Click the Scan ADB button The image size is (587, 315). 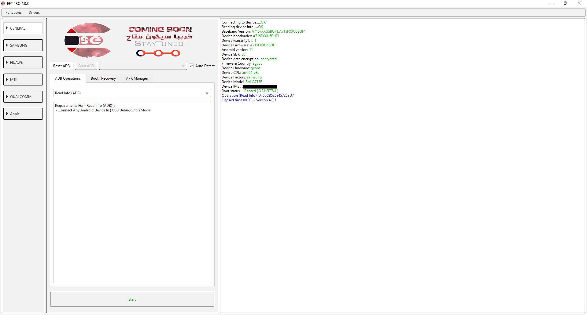point(86,66)
